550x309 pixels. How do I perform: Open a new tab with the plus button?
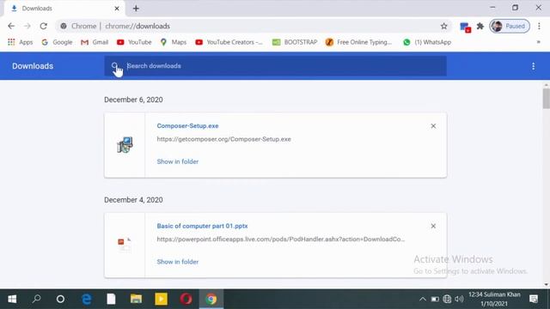click(136, 9)
